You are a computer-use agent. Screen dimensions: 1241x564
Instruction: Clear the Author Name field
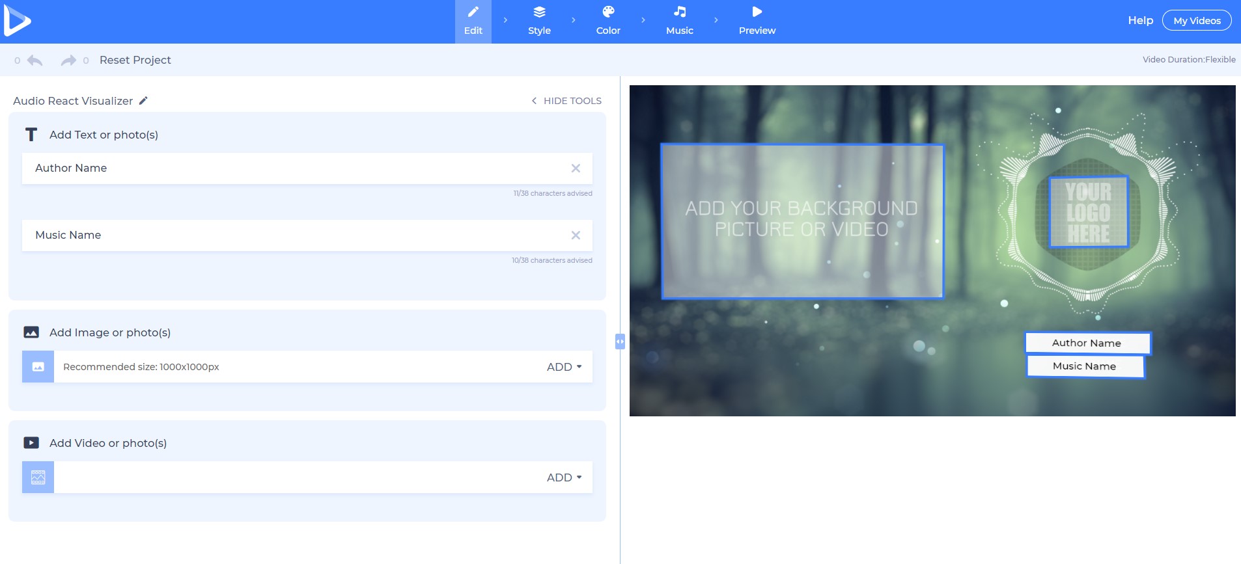pos(576,168)
